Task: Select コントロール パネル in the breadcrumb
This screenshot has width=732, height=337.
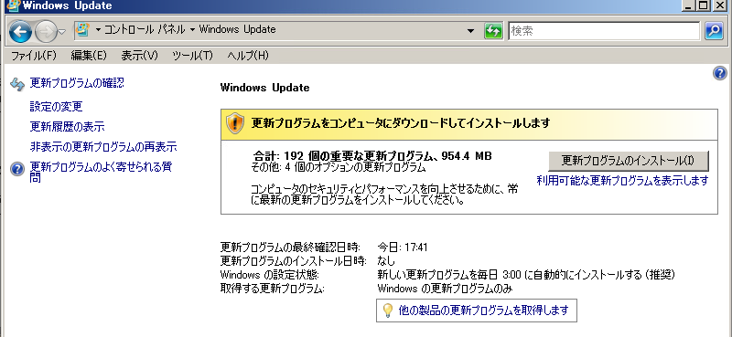Action: point(145,29)
